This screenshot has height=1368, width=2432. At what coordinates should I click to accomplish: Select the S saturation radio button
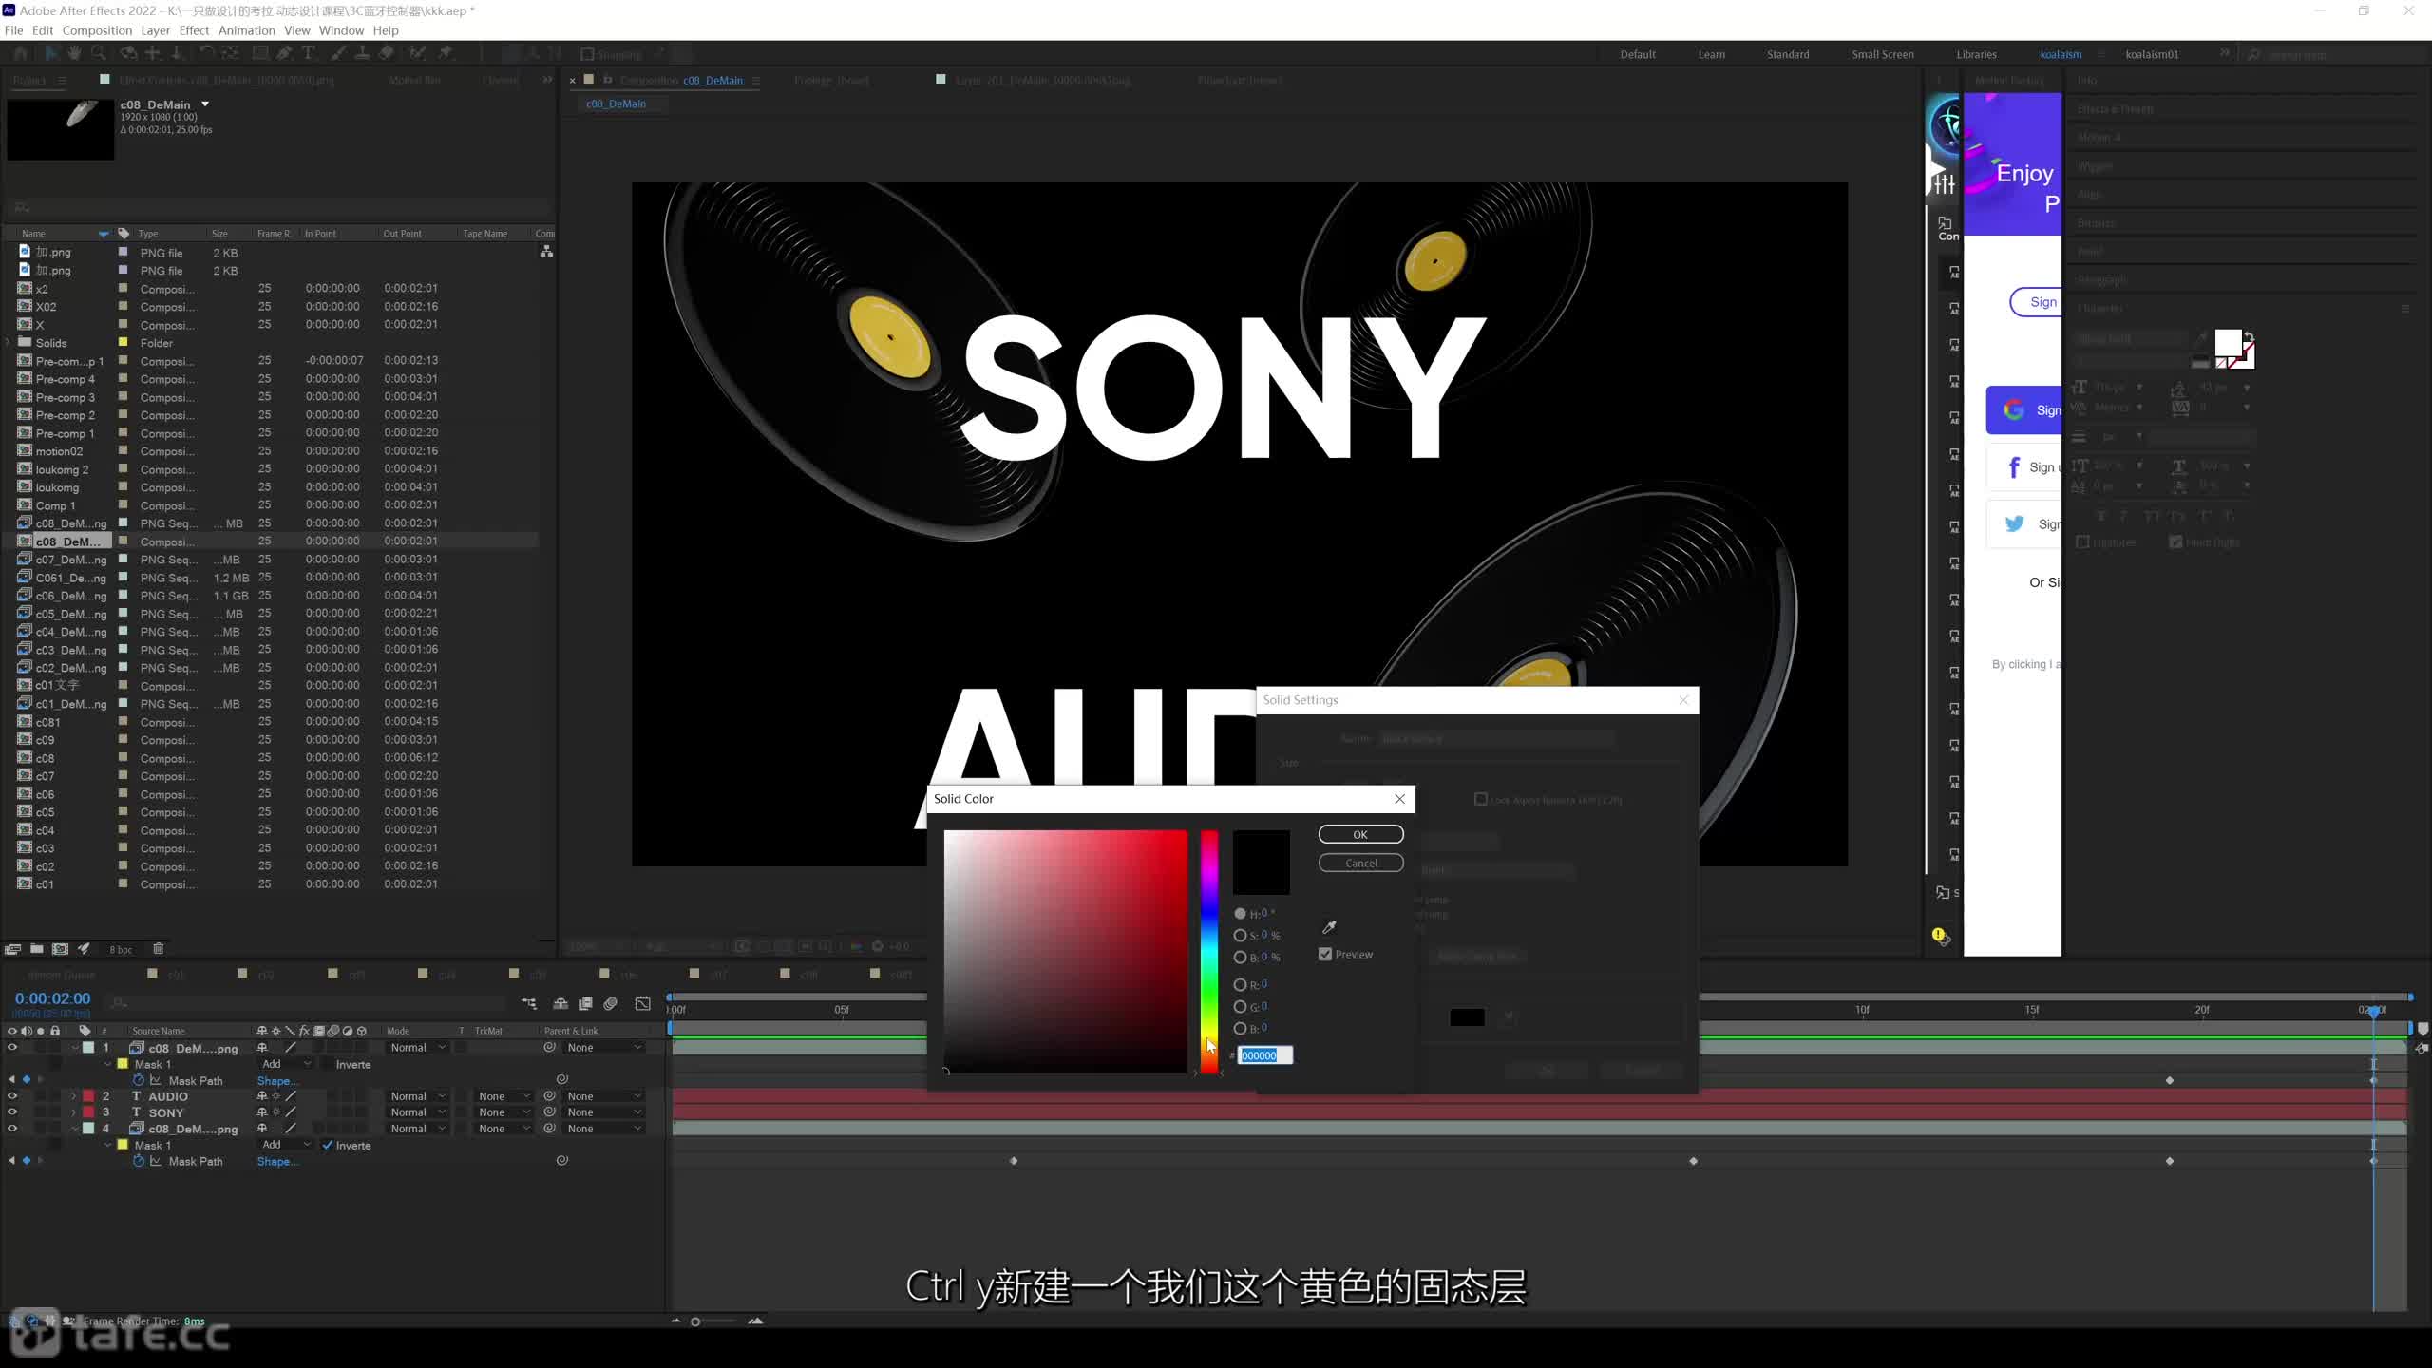1240,935
